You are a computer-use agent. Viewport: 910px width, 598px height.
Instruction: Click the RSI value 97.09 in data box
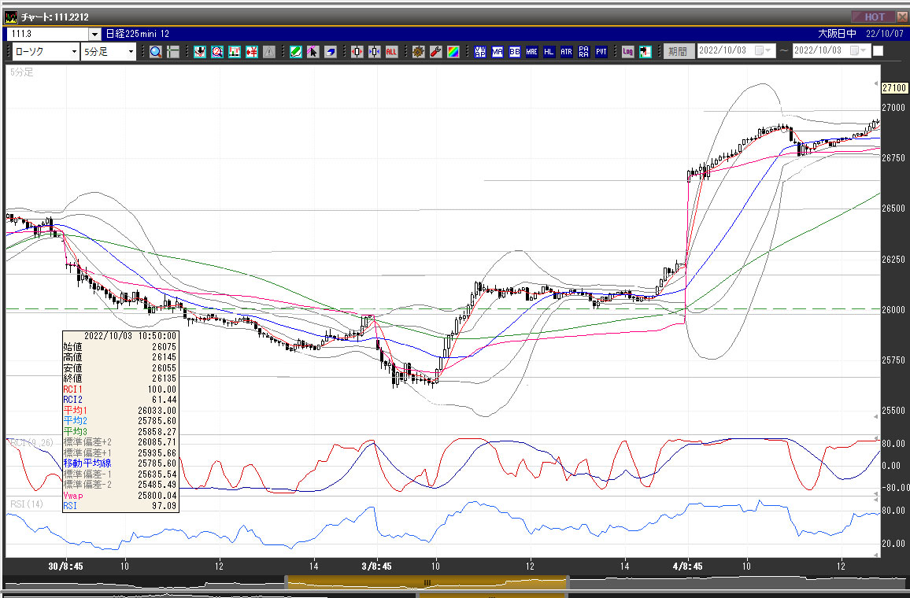[x=164, y=506]
